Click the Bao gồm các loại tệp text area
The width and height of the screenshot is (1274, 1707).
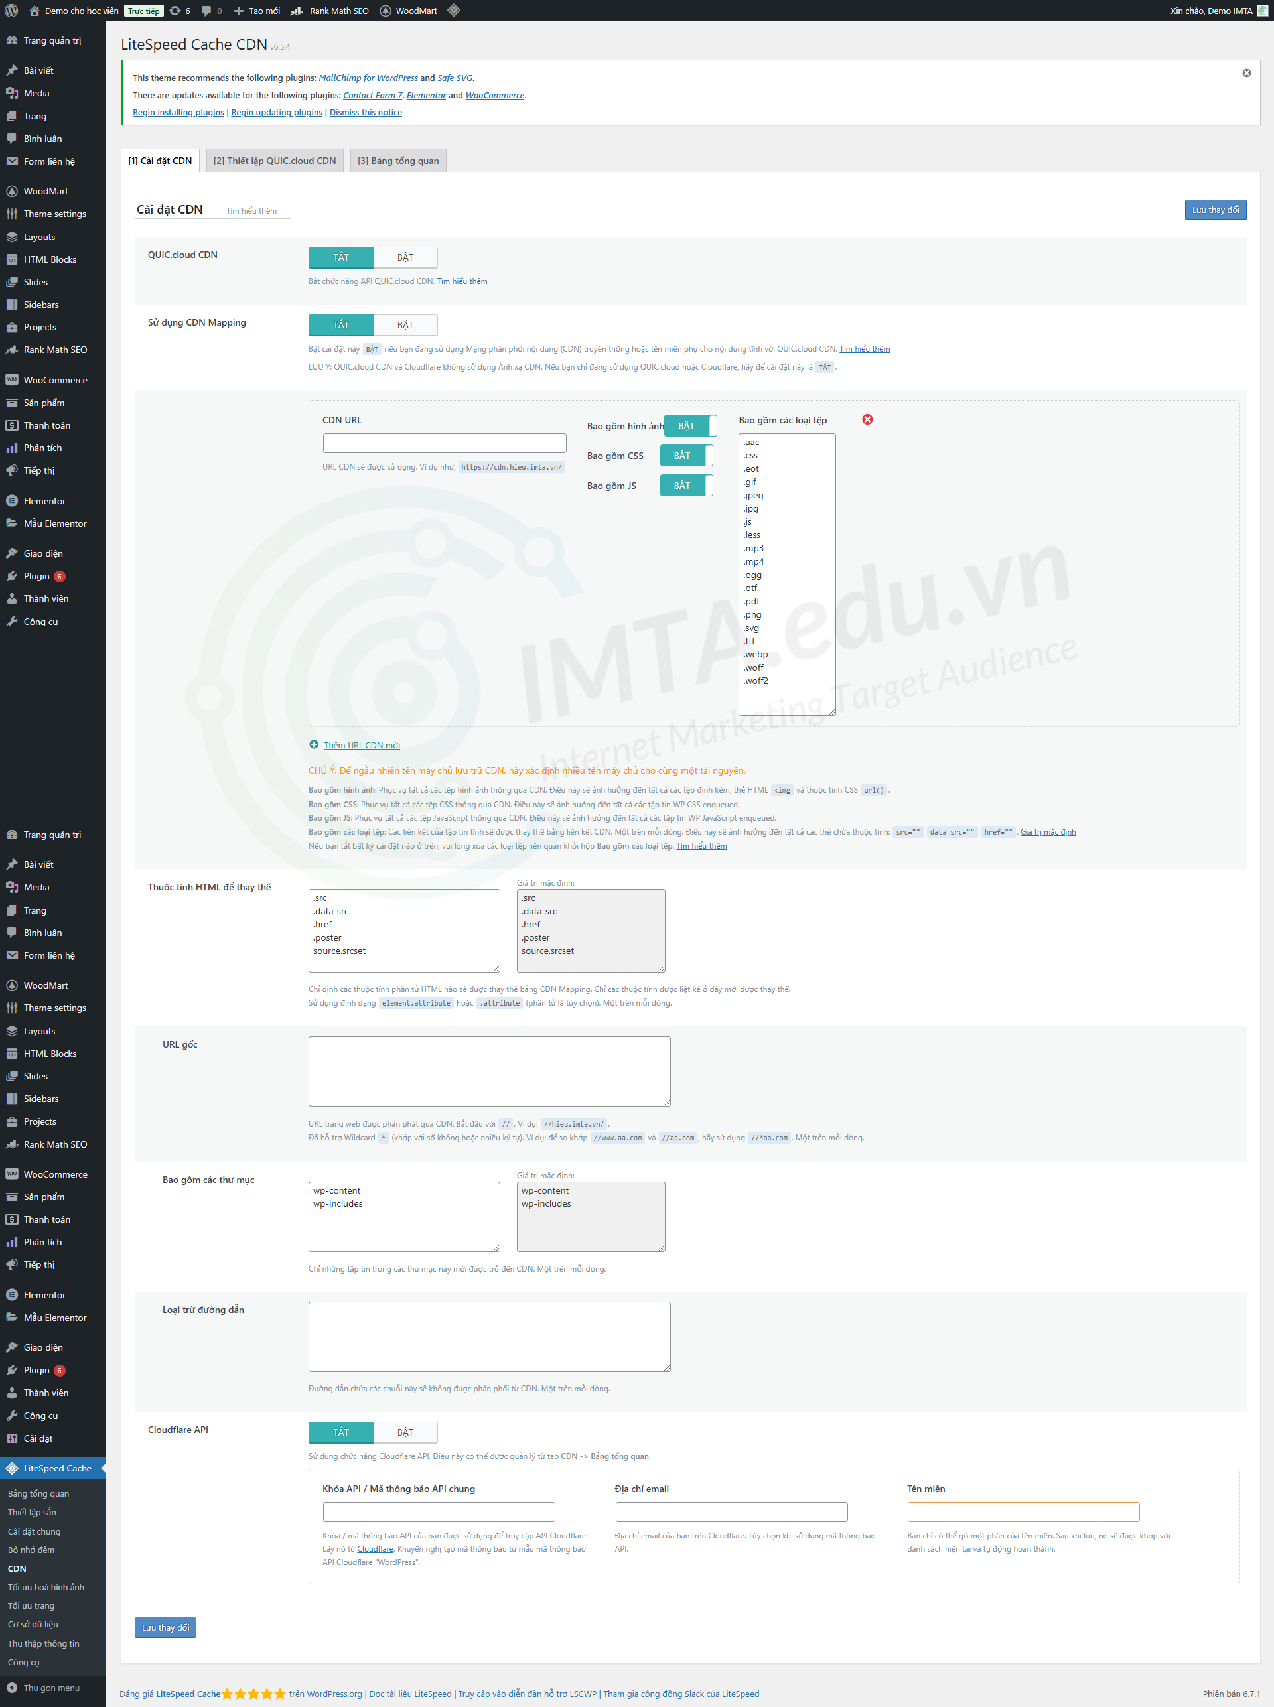pyautogui.click(x=786, y=575)
